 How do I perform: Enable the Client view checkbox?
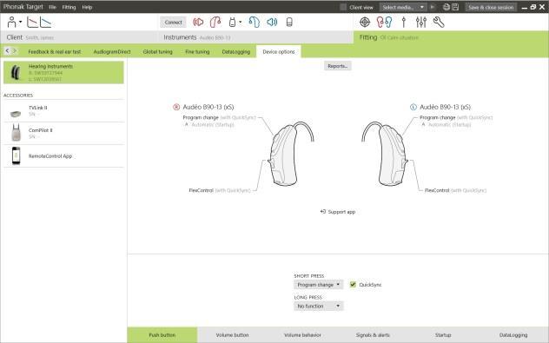[x=343, y=7]
